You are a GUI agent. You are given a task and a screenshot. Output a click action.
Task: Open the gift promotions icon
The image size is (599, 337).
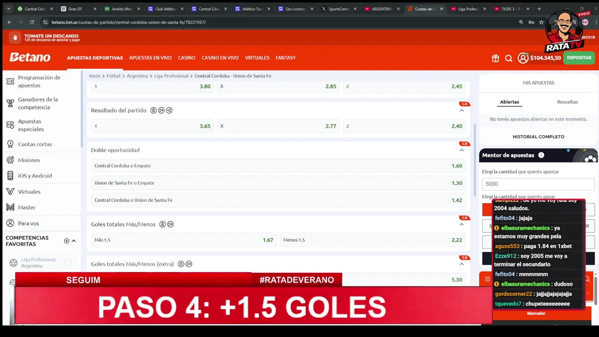point(495,58)
